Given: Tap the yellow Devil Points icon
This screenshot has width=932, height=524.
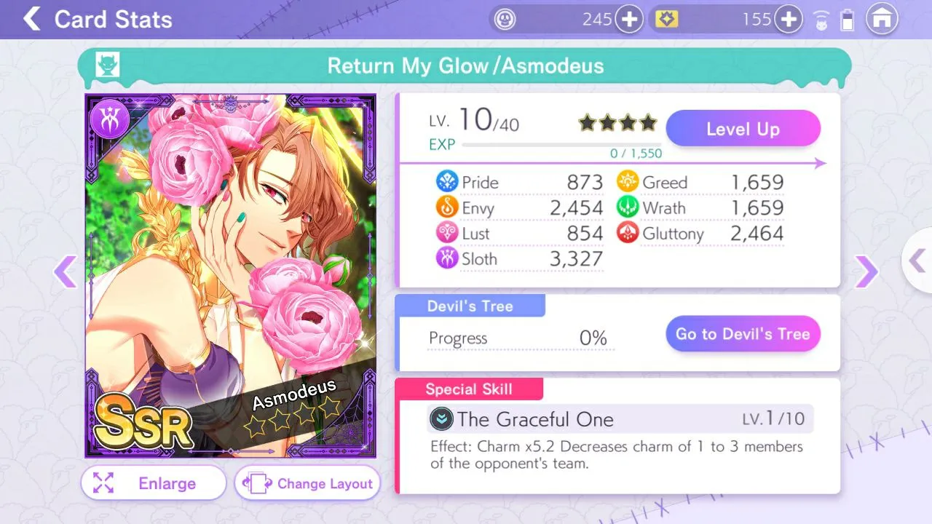Looking at the screenshot, I should pyautogui.click(x=666, y=19).
